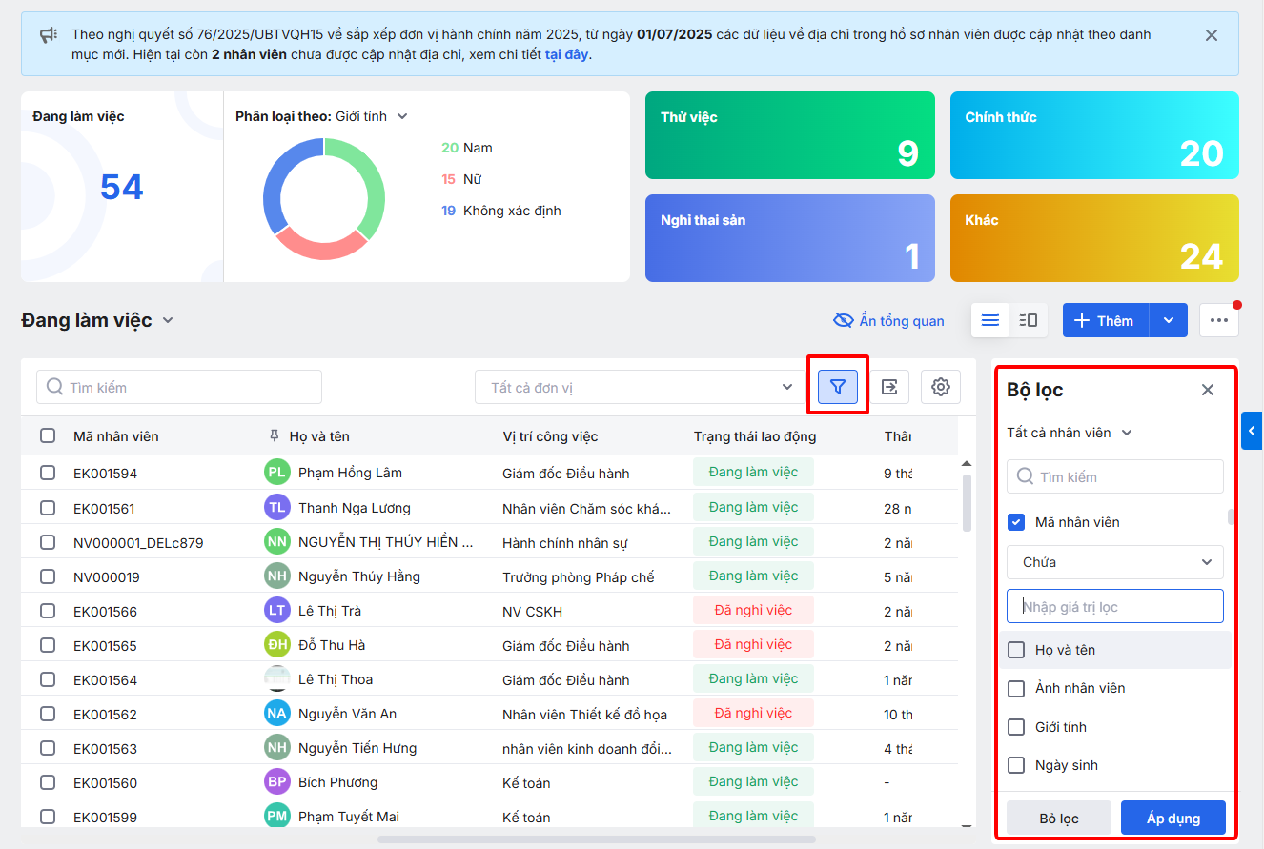The height and width of the screenshot is (849, 1264).
Task: Open the tại đây link in banner
Action: click(x=567, y=54)
